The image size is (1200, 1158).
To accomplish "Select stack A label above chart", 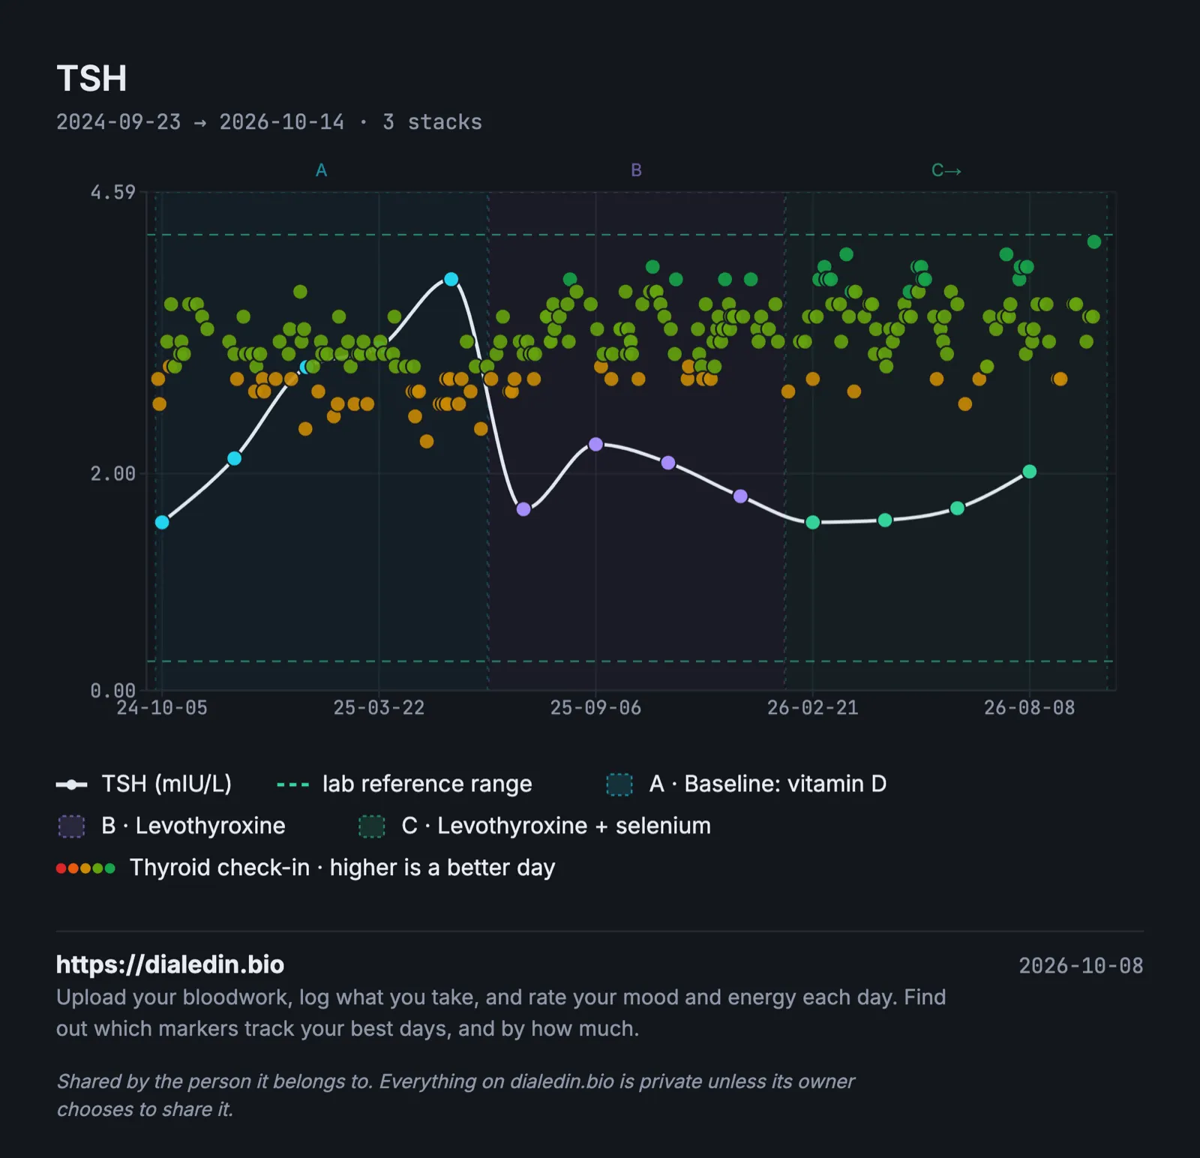I will (321, 170).
